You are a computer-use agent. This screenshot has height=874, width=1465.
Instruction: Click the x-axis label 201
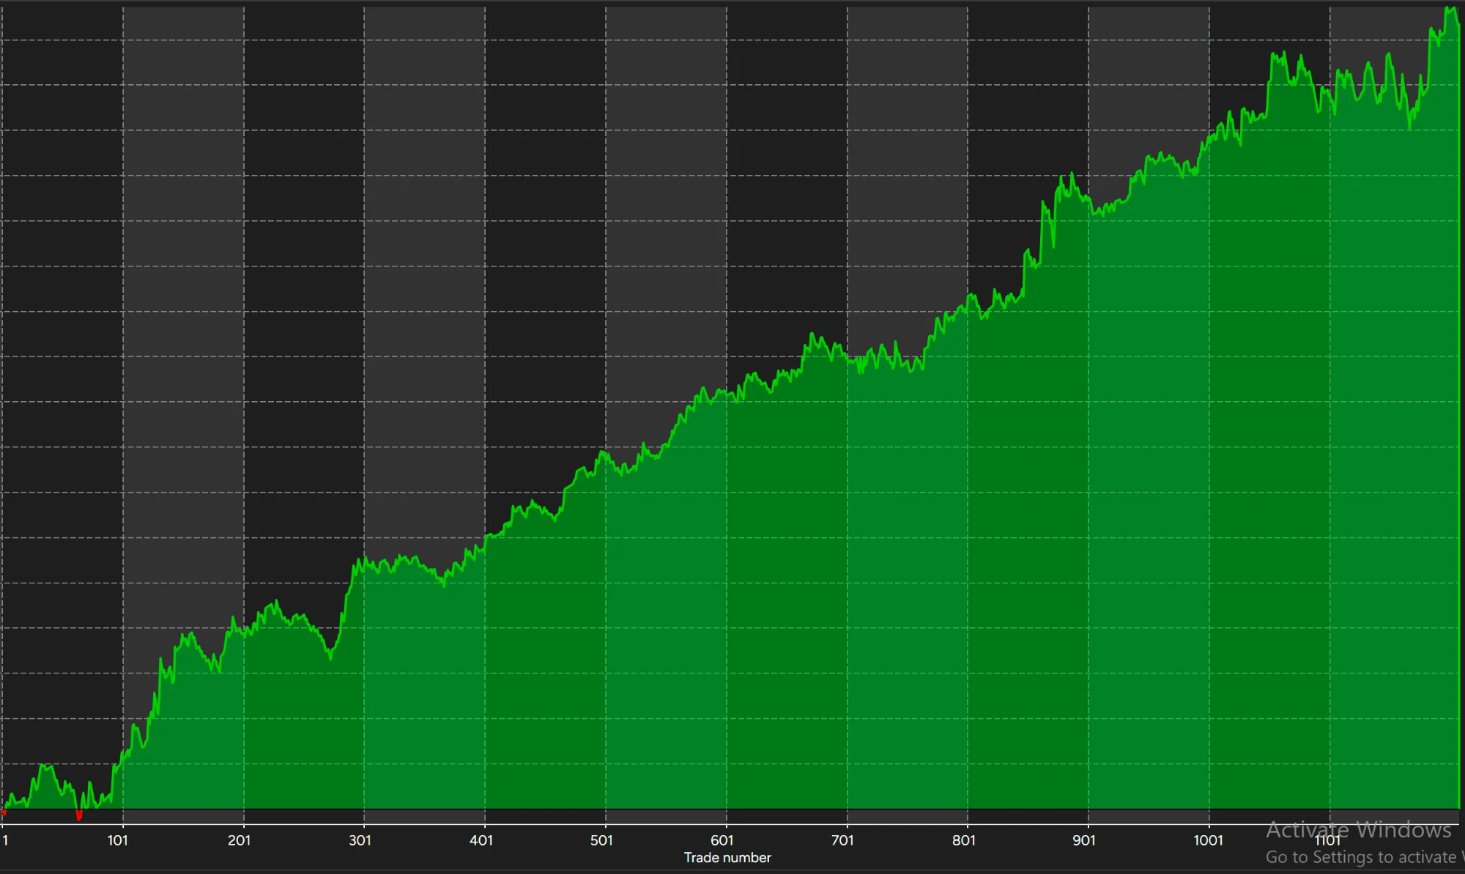click(240, 840)
